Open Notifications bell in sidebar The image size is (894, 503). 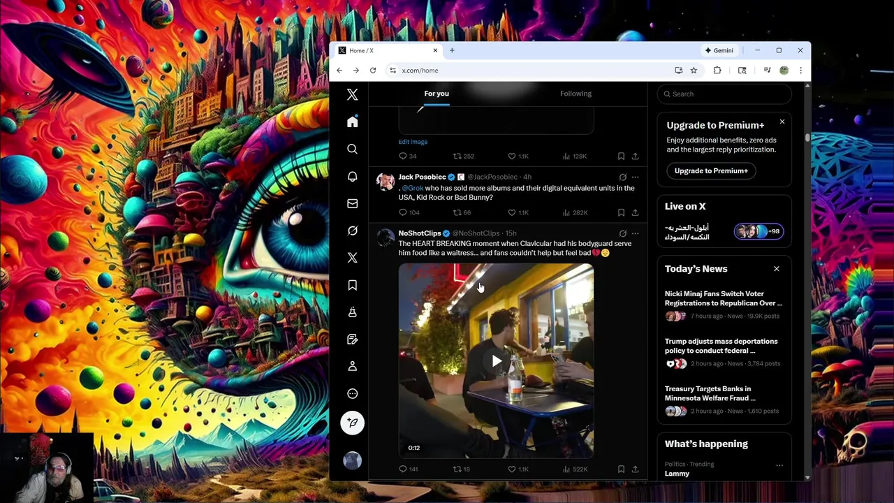click(352, 176)
